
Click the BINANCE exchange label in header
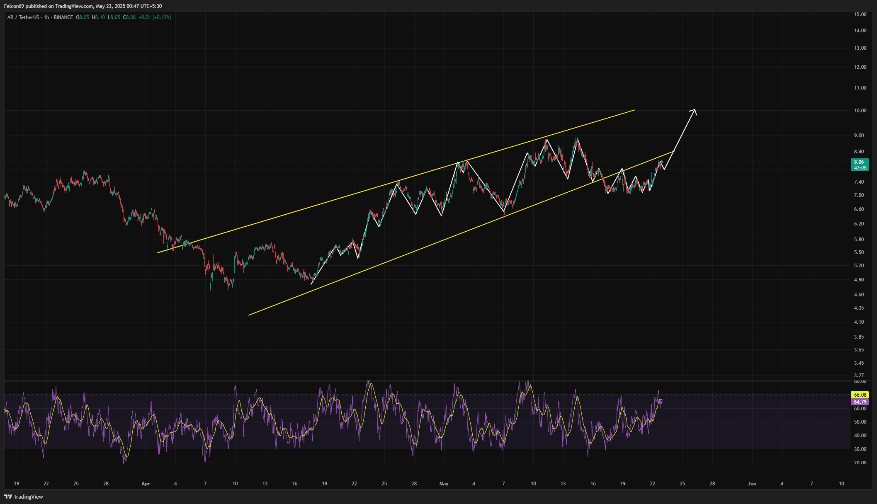click(x=63, y=17)
